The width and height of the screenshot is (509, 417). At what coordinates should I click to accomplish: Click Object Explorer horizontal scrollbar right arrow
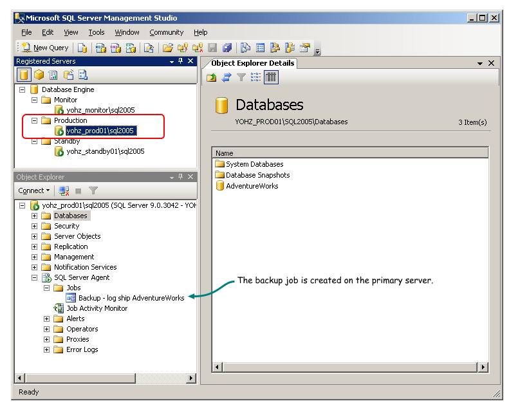point(191,378)
